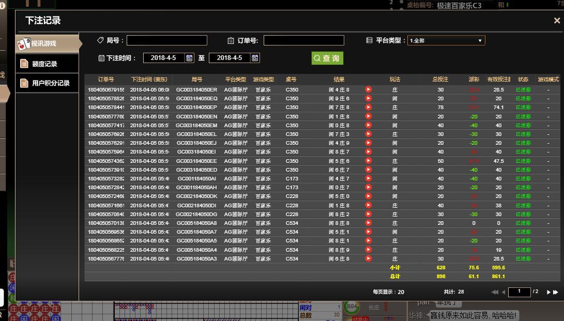Focus the 订单号 text field
This screenshot has height=321, width=564.
pyautogui.click(x=303, y=40)
